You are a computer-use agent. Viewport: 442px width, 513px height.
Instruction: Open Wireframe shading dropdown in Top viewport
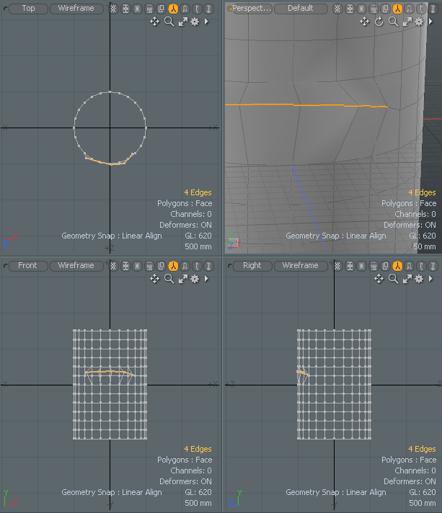[x=76, y=9]
